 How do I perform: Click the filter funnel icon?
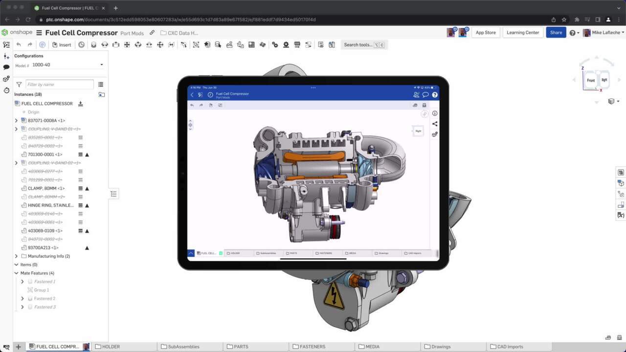[19, 85]
